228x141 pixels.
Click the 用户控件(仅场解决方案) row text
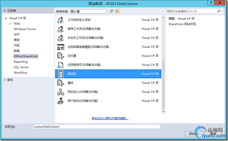click(83, 101)
